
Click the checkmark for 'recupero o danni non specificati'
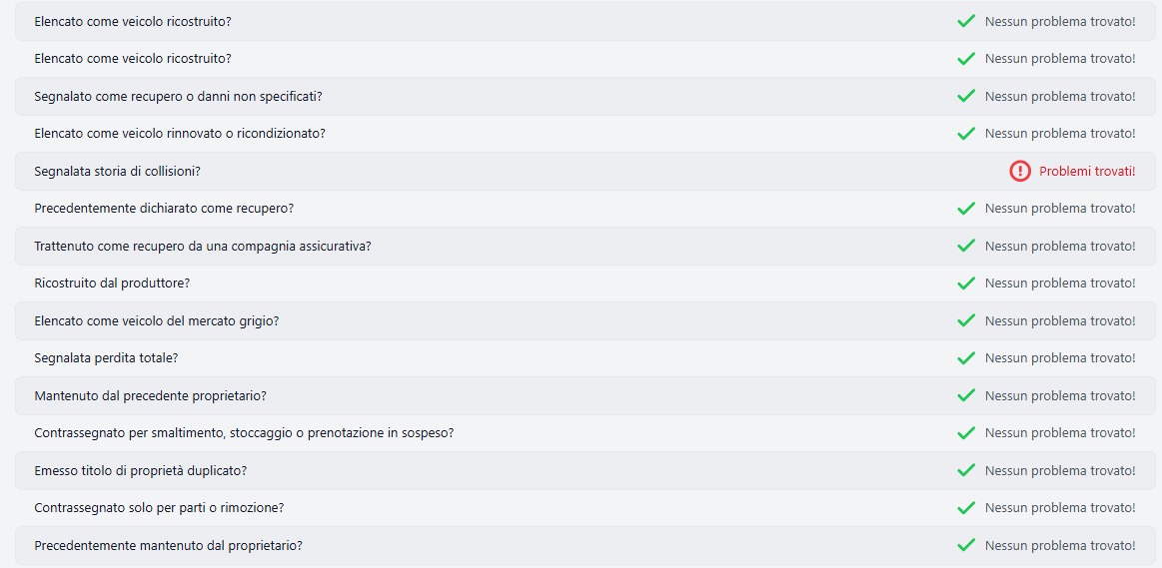click(x=966, y=96)
